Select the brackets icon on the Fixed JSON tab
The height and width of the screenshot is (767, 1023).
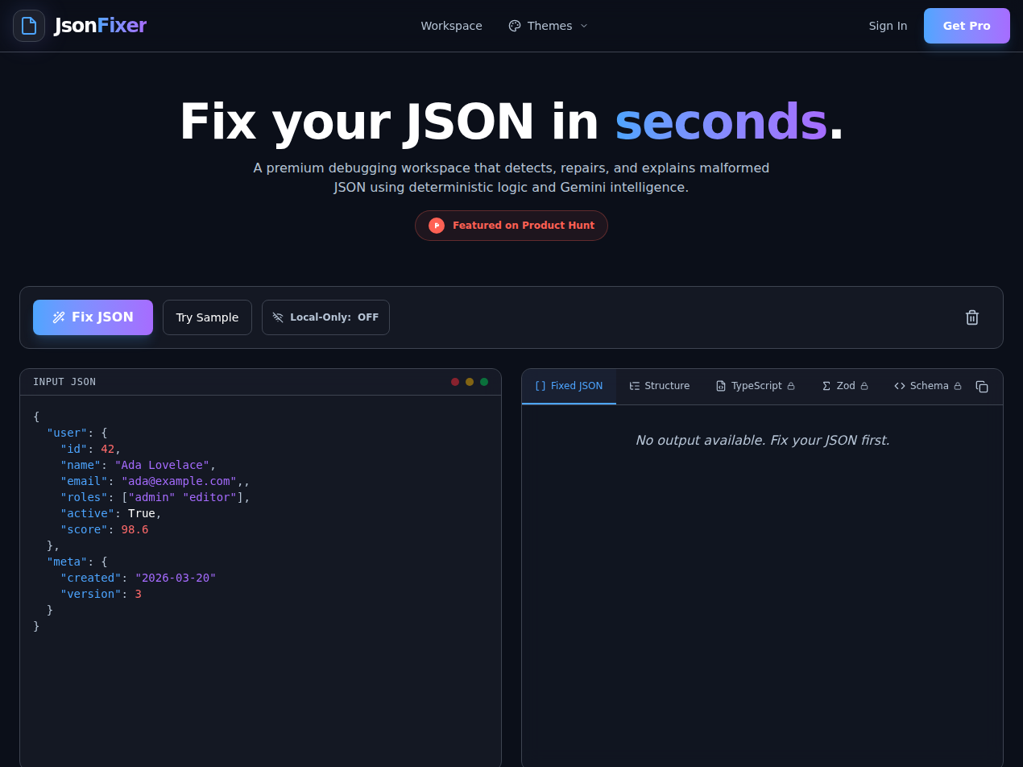540,386
